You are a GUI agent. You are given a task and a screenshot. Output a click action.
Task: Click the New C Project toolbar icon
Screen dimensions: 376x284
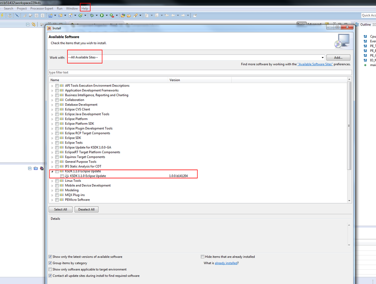[50, 15]
